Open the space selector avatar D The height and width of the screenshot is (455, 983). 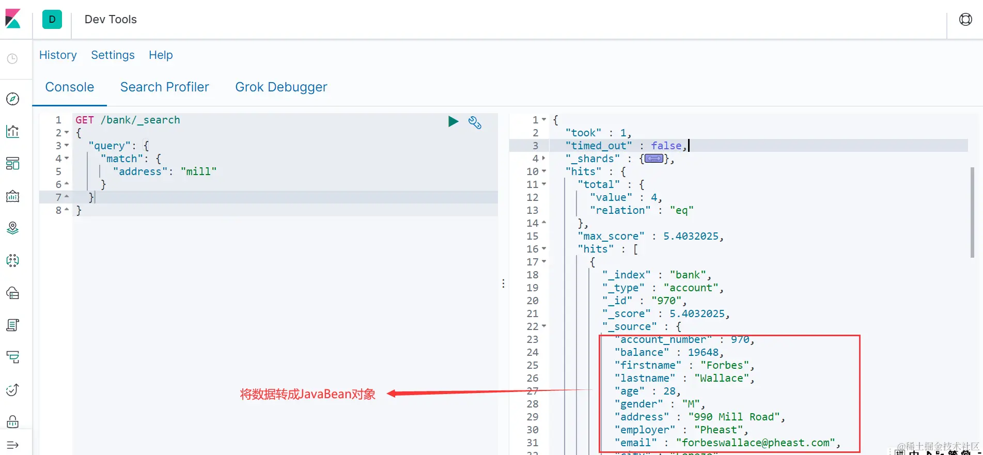52,19
